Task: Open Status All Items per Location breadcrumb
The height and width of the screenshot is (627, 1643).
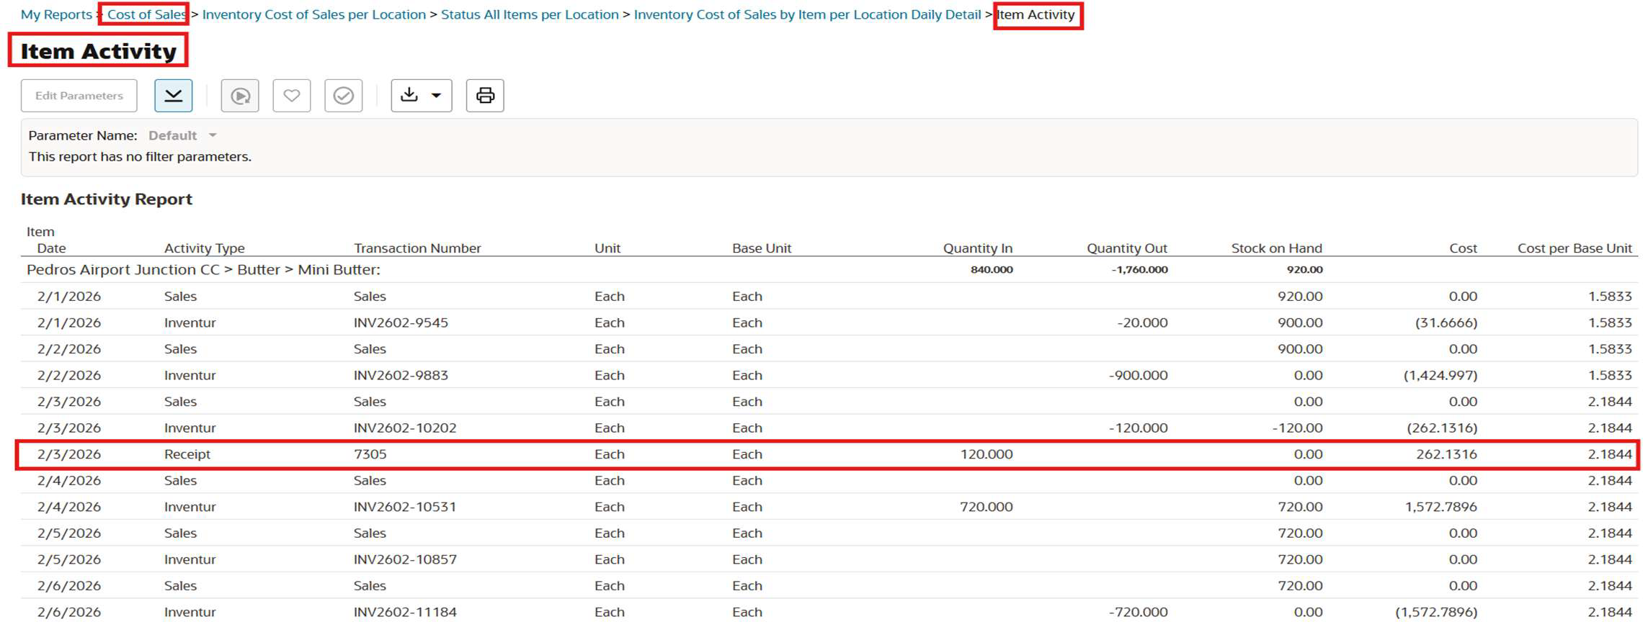Action: 530,14
